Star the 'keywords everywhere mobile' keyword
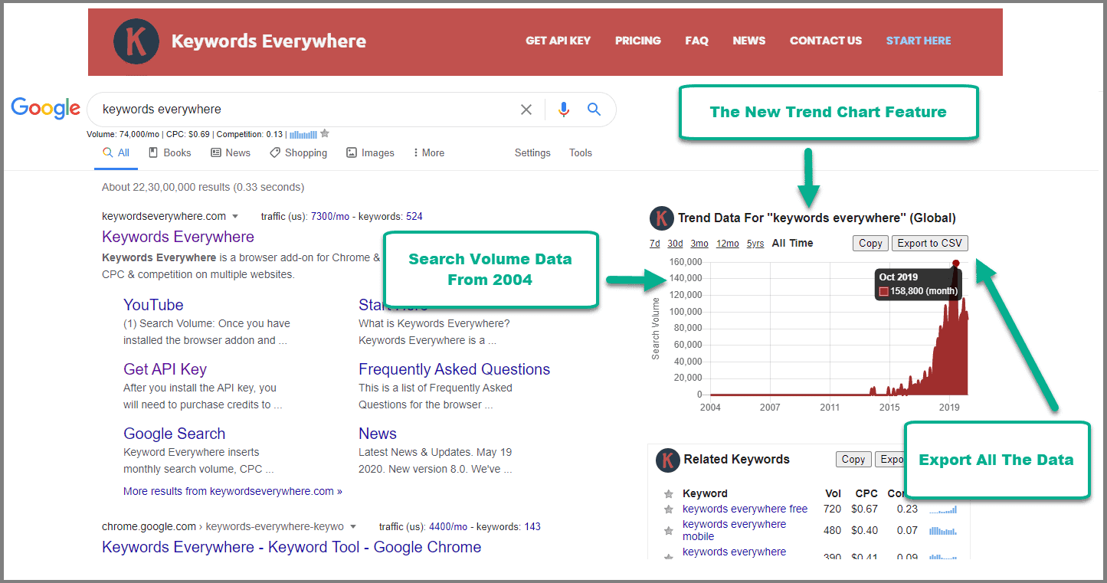 pos(669,530)
